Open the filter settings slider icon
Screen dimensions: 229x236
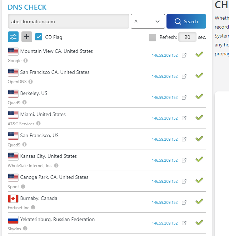[x=13, y=37]
